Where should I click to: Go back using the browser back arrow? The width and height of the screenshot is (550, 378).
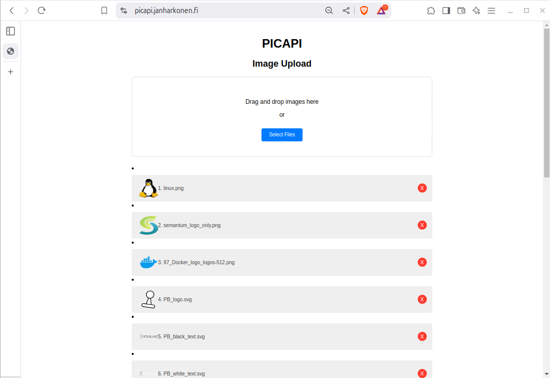pos(12,11)
